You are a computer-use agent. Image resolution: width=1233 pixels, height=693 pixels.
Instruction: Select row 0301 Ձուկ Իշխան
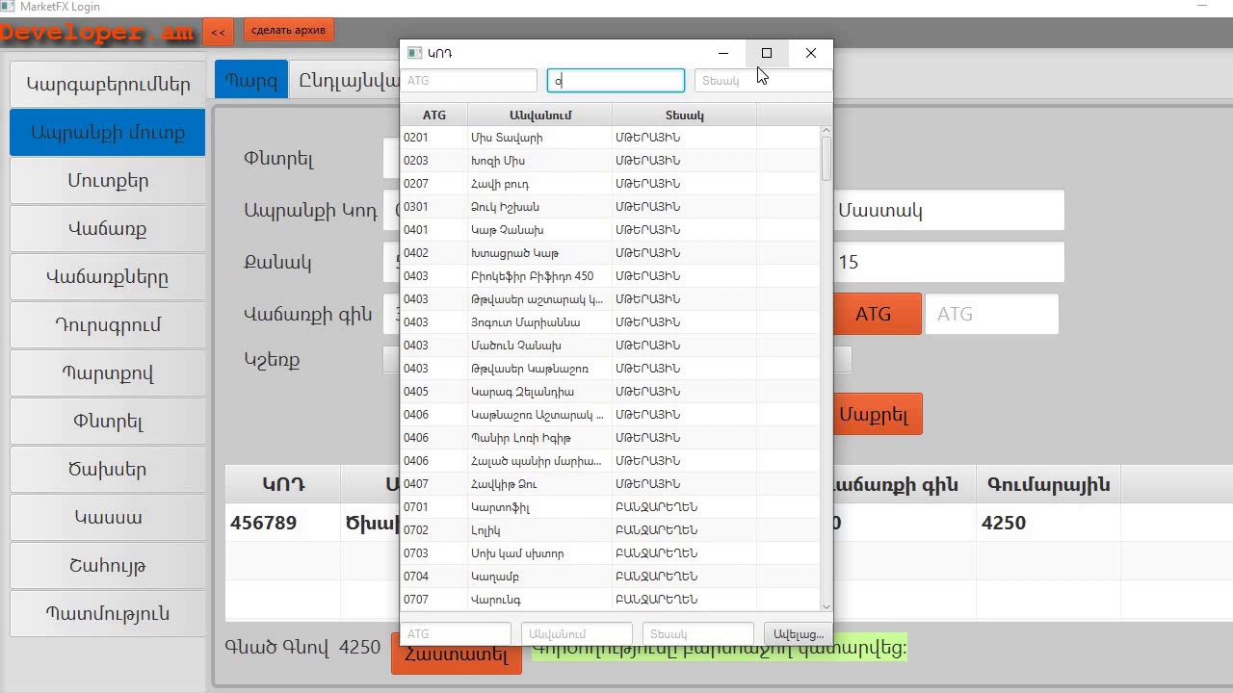click(611, 207)
